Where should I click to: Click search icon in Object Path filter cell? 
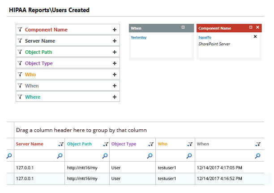click(x=105, y=156)
